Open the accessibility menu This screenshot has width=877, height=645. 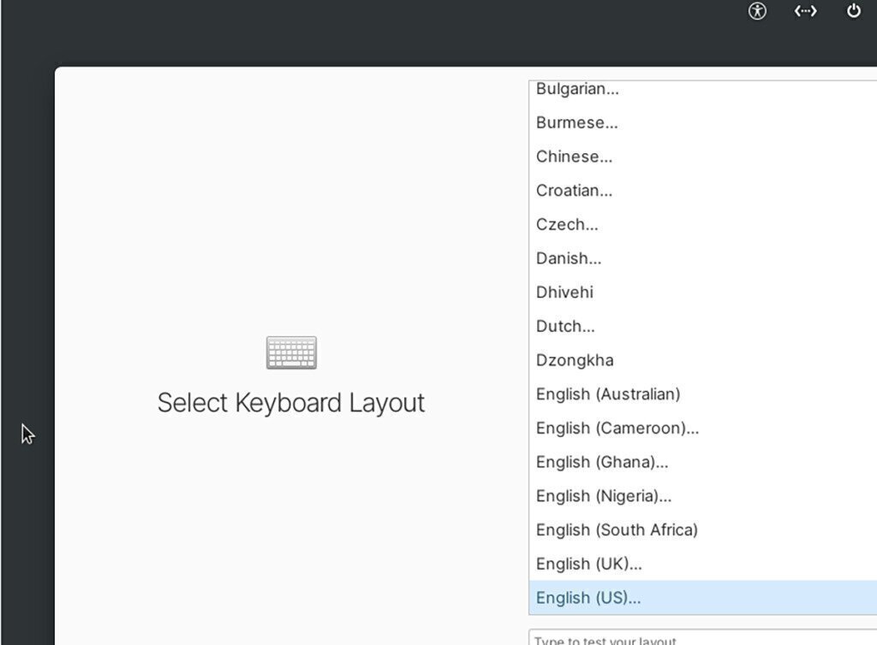(757, 12)
